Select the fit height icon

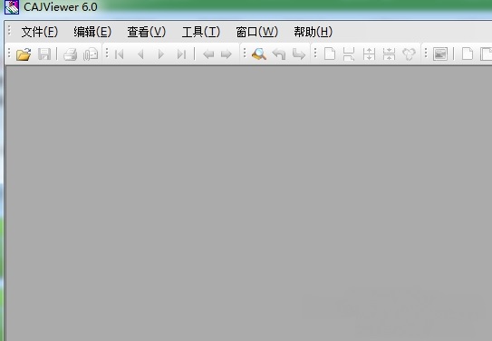[x=369, y=54]
